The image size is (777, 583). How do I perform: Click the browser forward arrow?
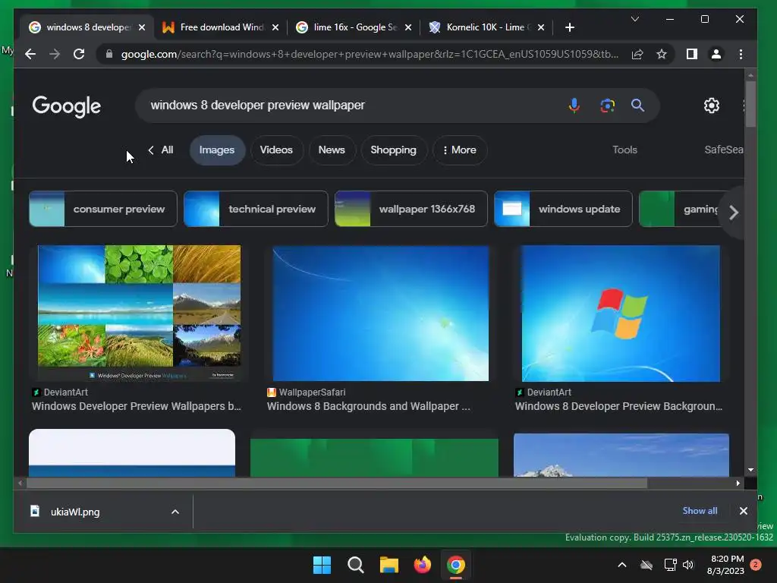pyautogui.click(x=55, y=54)
